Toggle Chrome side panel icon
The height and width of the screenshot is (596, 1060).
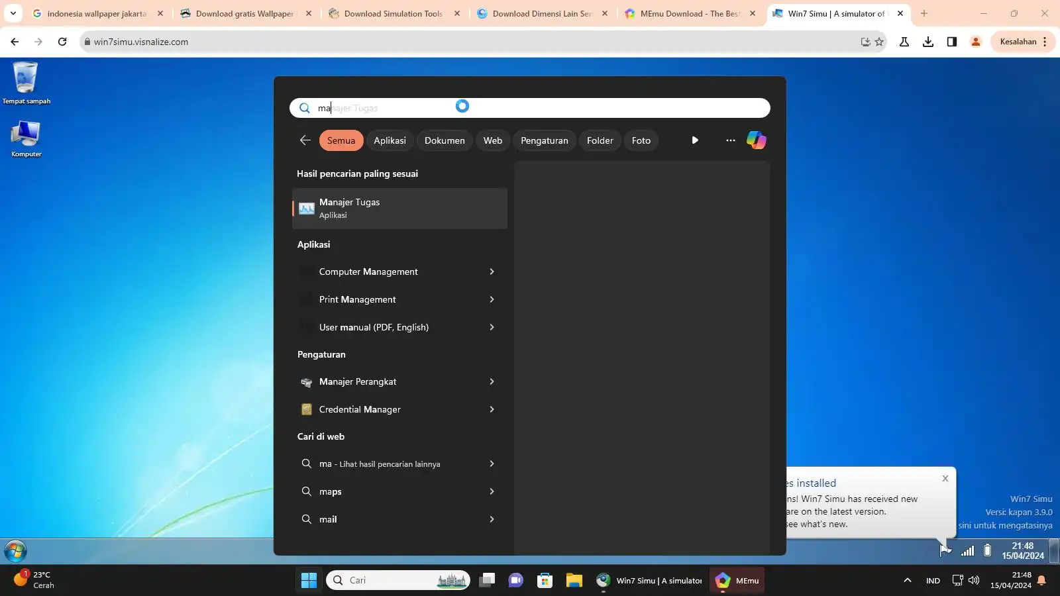(951, 42)
